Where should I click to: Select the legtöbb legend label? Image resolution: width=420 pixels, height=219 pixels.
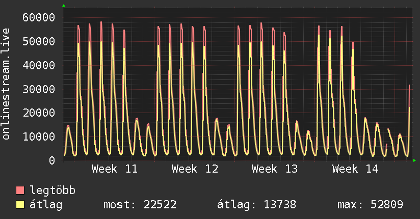click(x=52, y=190)
